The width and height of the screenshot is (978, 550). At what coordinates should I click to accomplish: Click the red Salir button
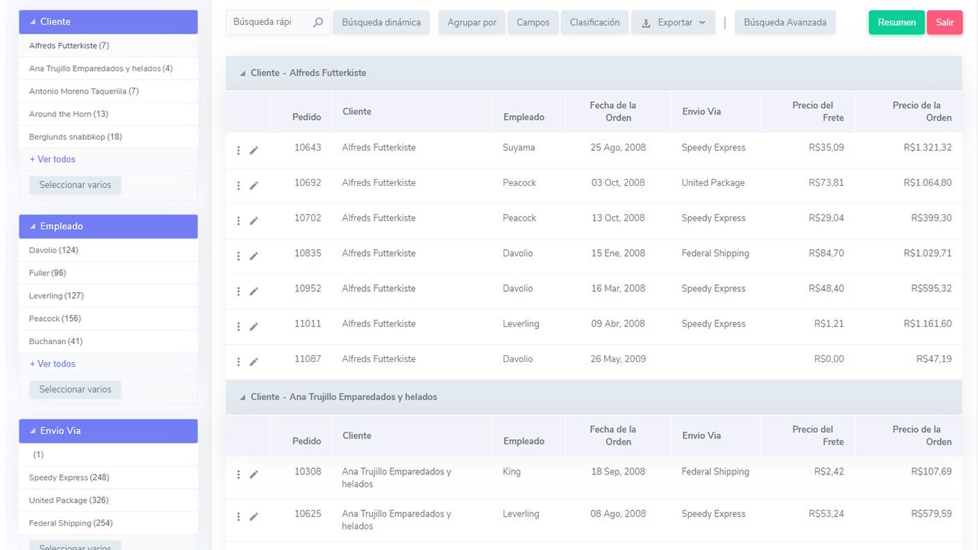945,22
